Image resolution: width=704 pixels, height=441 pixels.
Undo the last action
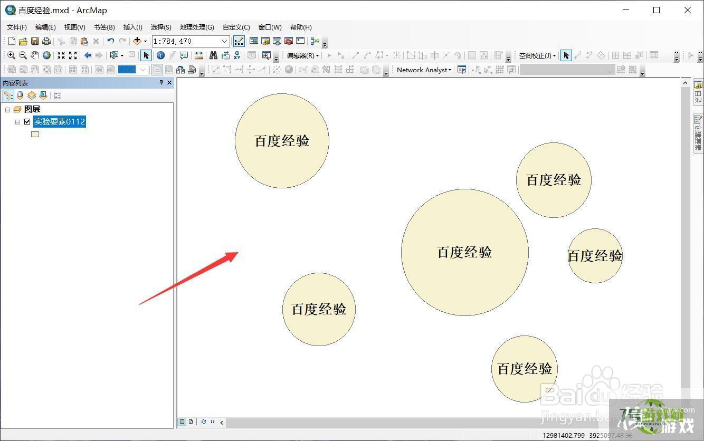[110, 41]
